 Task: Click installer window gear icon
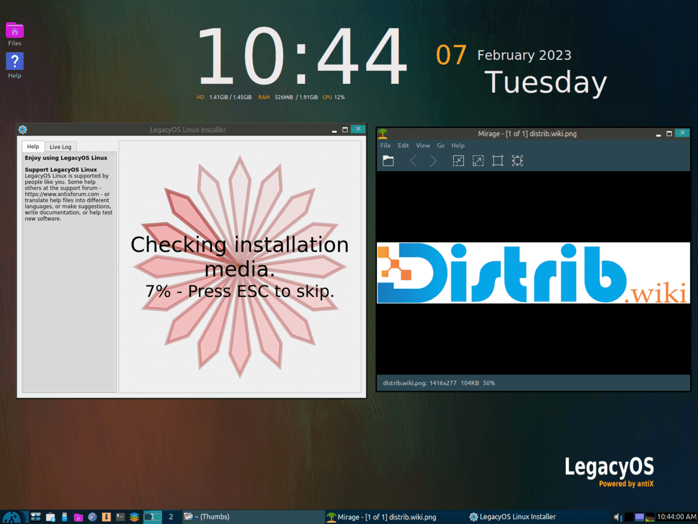click(23, 130)
